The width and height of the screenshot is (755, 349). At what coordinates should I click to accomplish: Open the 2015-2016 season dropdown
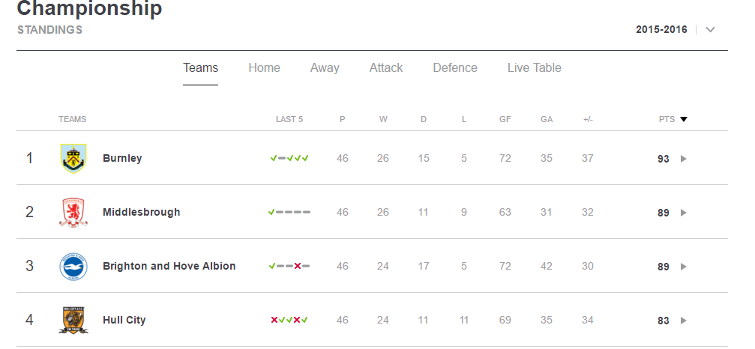coord(710,30)
